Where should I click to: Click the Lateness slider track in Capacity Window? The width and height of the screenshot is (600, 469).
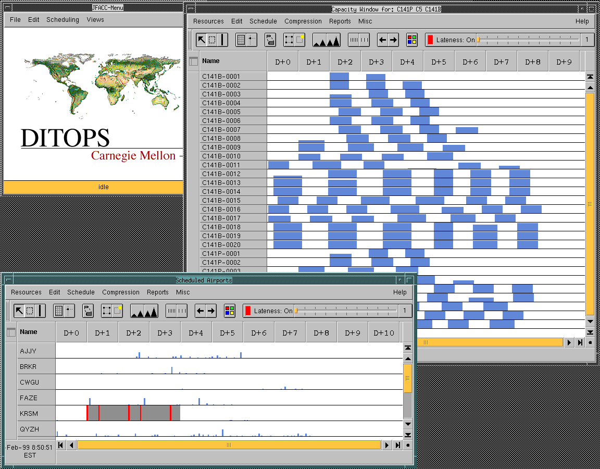[529, 40]
